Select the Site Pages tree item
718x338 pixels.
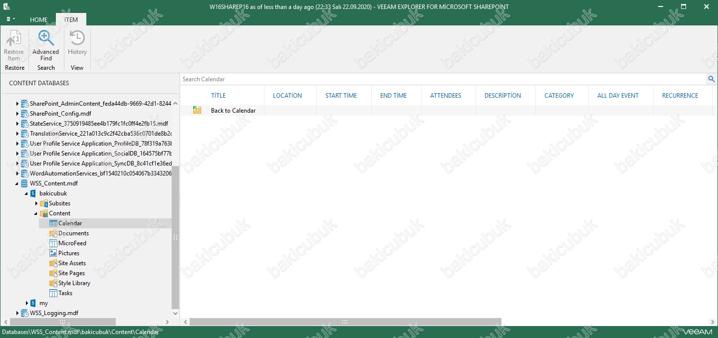click(71, 273)
